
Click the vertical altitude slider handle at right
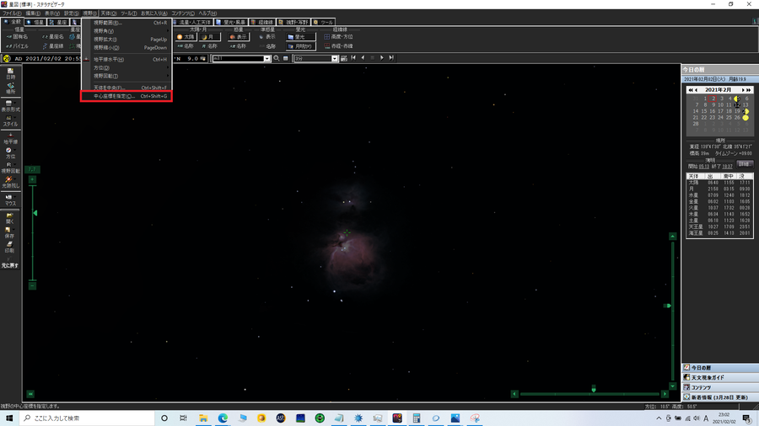[668, 306]
